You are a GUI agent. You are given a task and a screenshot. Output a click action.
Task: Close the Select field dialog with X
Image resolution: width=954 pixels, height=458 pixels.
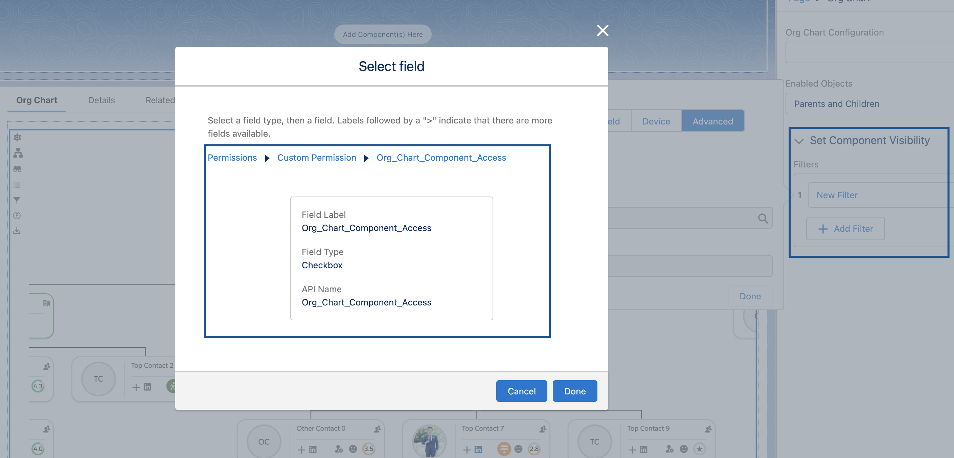coord(603,30)
